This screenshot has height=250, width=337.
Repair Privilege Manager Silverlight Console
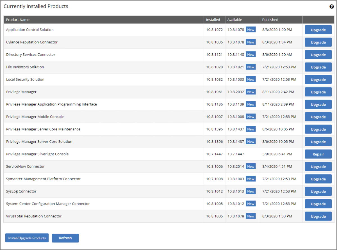coord(318,154)
